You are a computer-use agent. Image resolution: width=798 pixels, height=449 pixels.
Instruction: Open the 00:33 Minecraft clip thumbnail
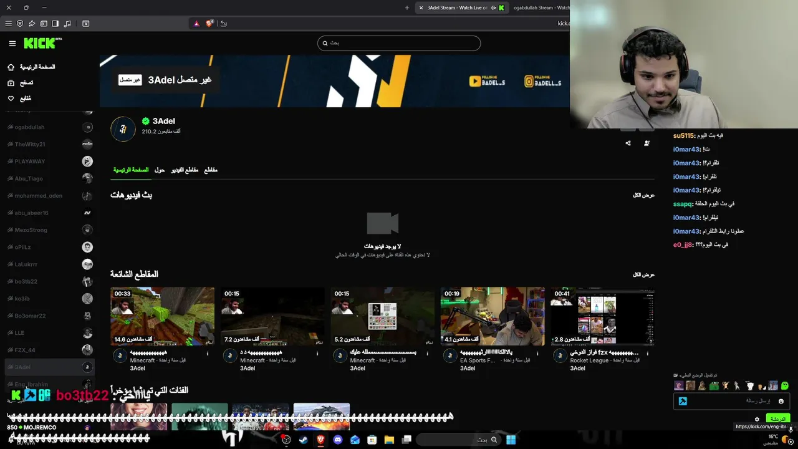point(162,316)
